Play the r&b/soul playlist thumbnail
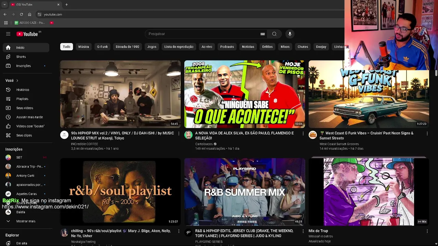Viewport: 438px width, 246px height. 120,192
